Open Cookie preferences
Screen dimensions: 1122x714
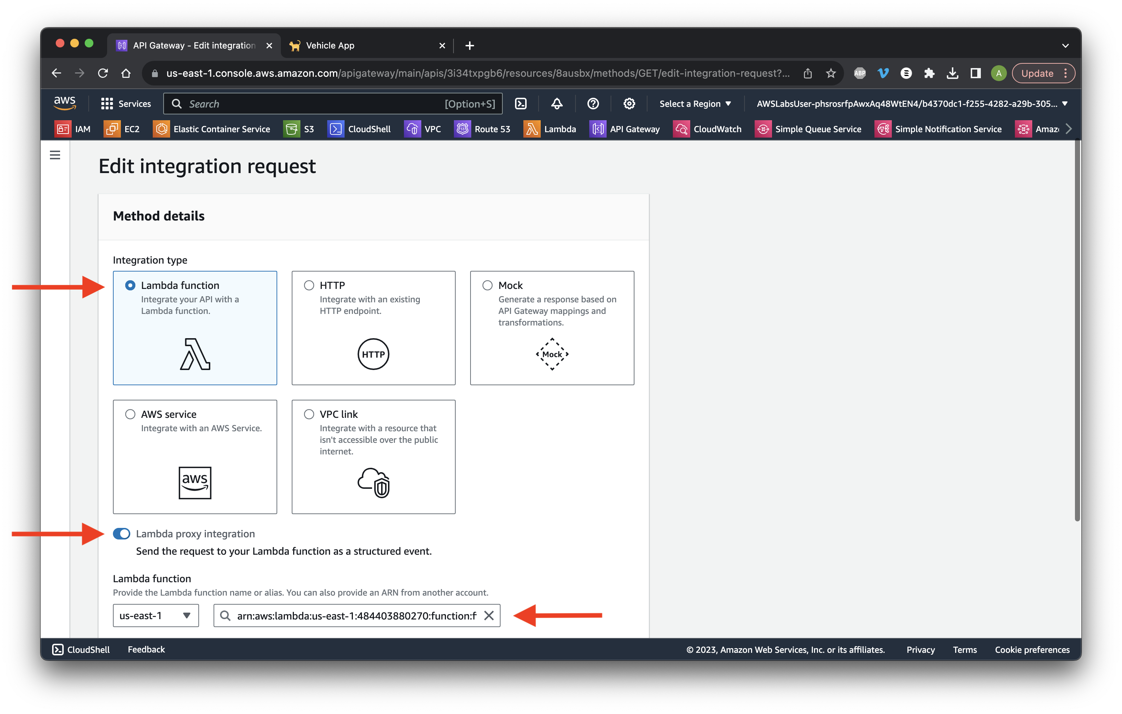[x=1032, y=650]
